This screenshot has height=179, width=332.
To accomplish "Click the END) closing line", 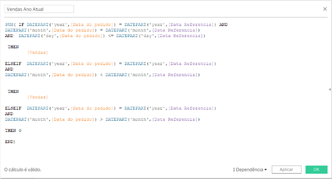I will [x=10, y=142].
